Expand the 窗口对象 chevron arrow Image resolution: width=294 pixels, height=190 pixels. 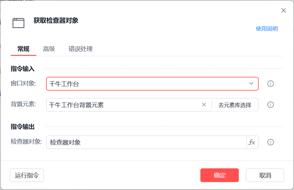pos(251,84)
